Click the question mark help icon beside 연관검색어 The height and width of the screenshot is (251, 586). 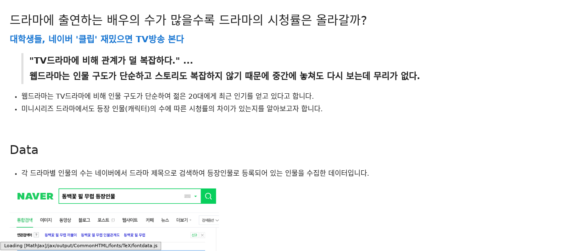point(36,235)
